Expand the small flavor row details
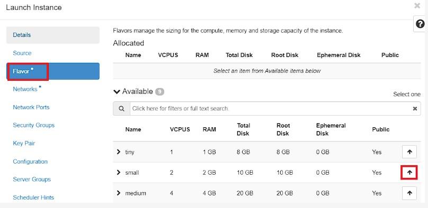428x208 pixels. 119,173
